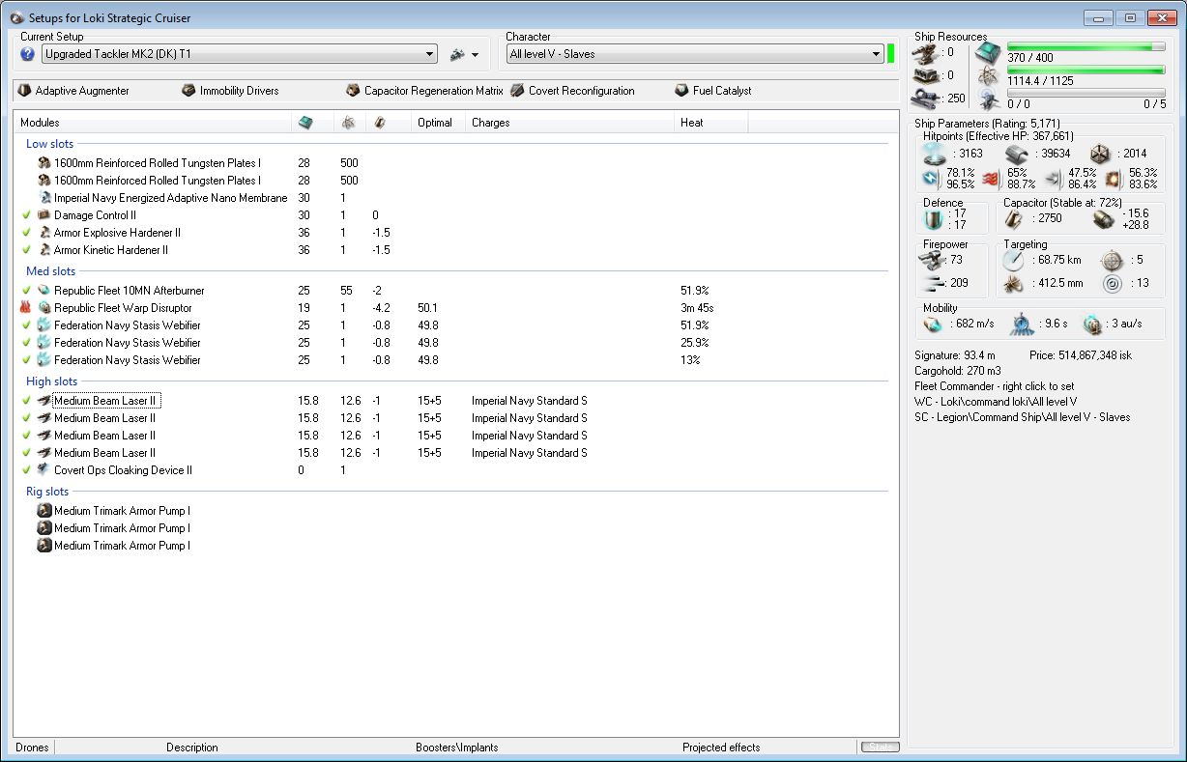Click the CPU chip icon beside 370 / 400
Screen dimensions: 1187x762
988,52
